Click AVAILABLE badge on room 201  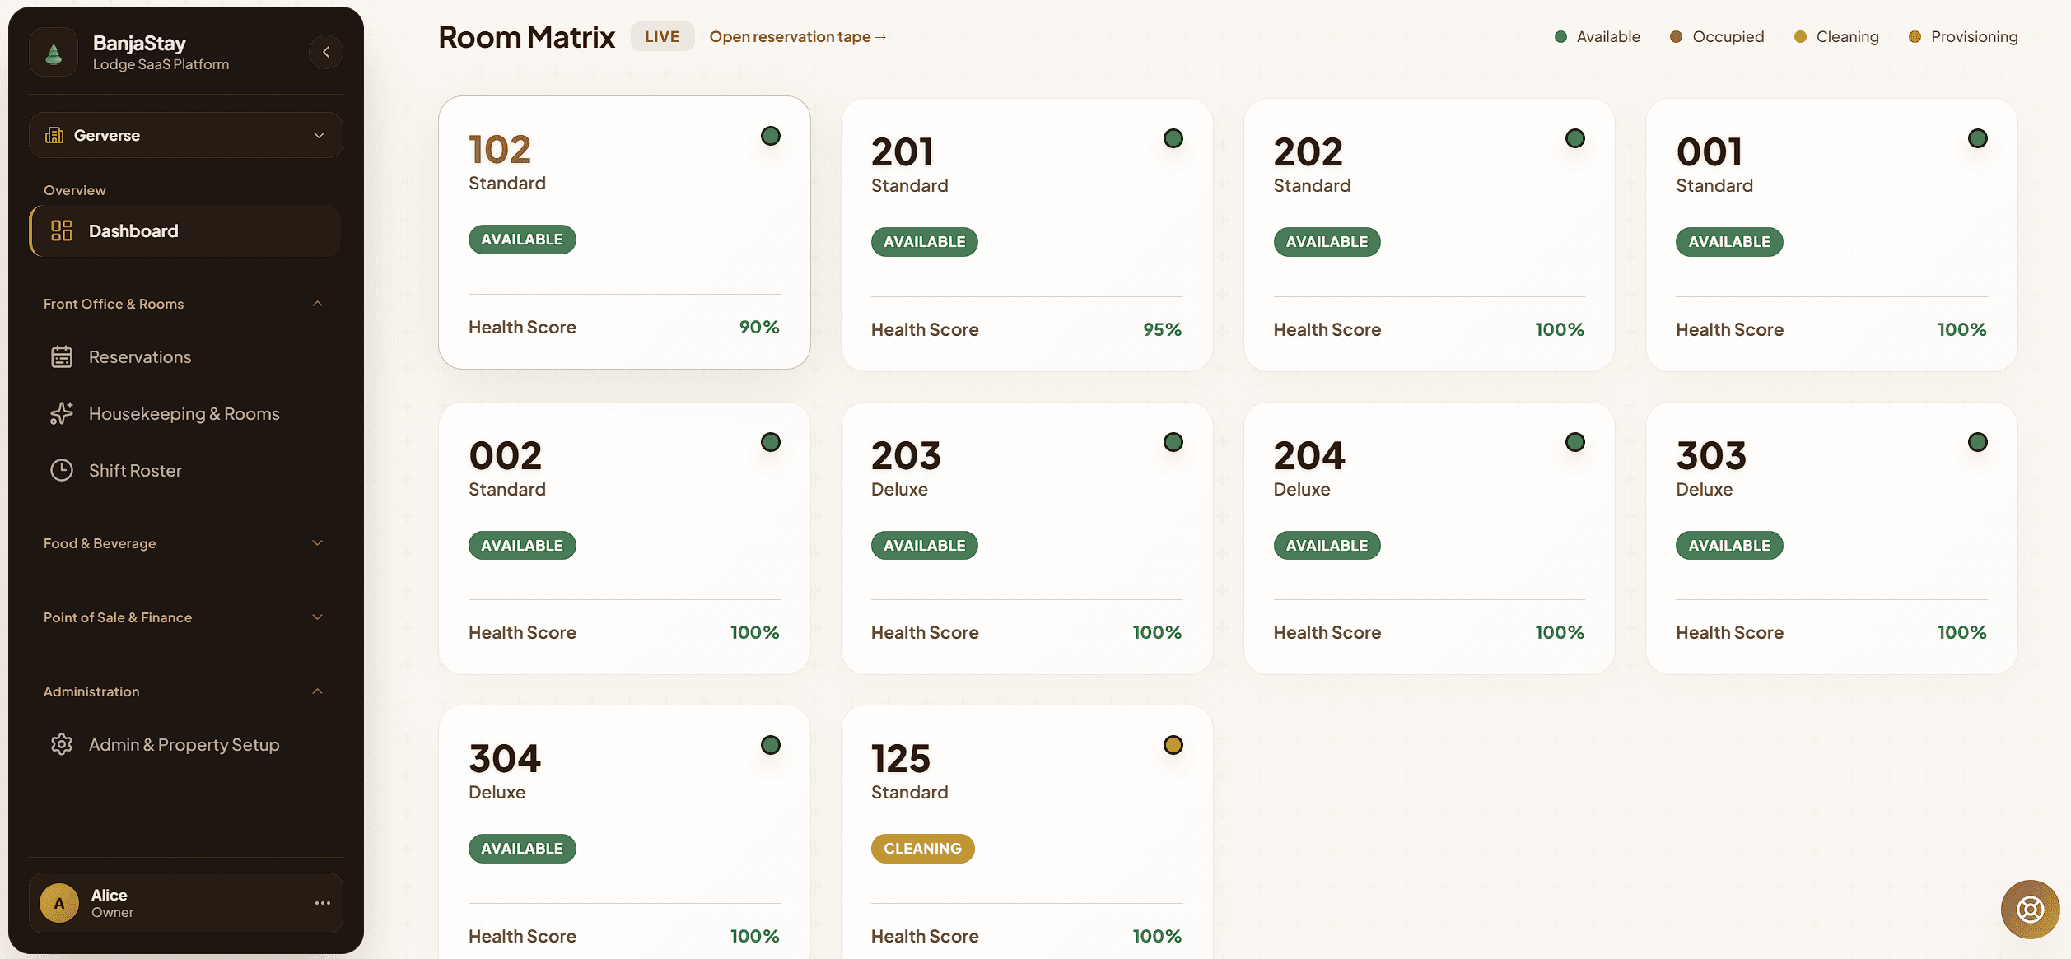[x=924, y=242]
